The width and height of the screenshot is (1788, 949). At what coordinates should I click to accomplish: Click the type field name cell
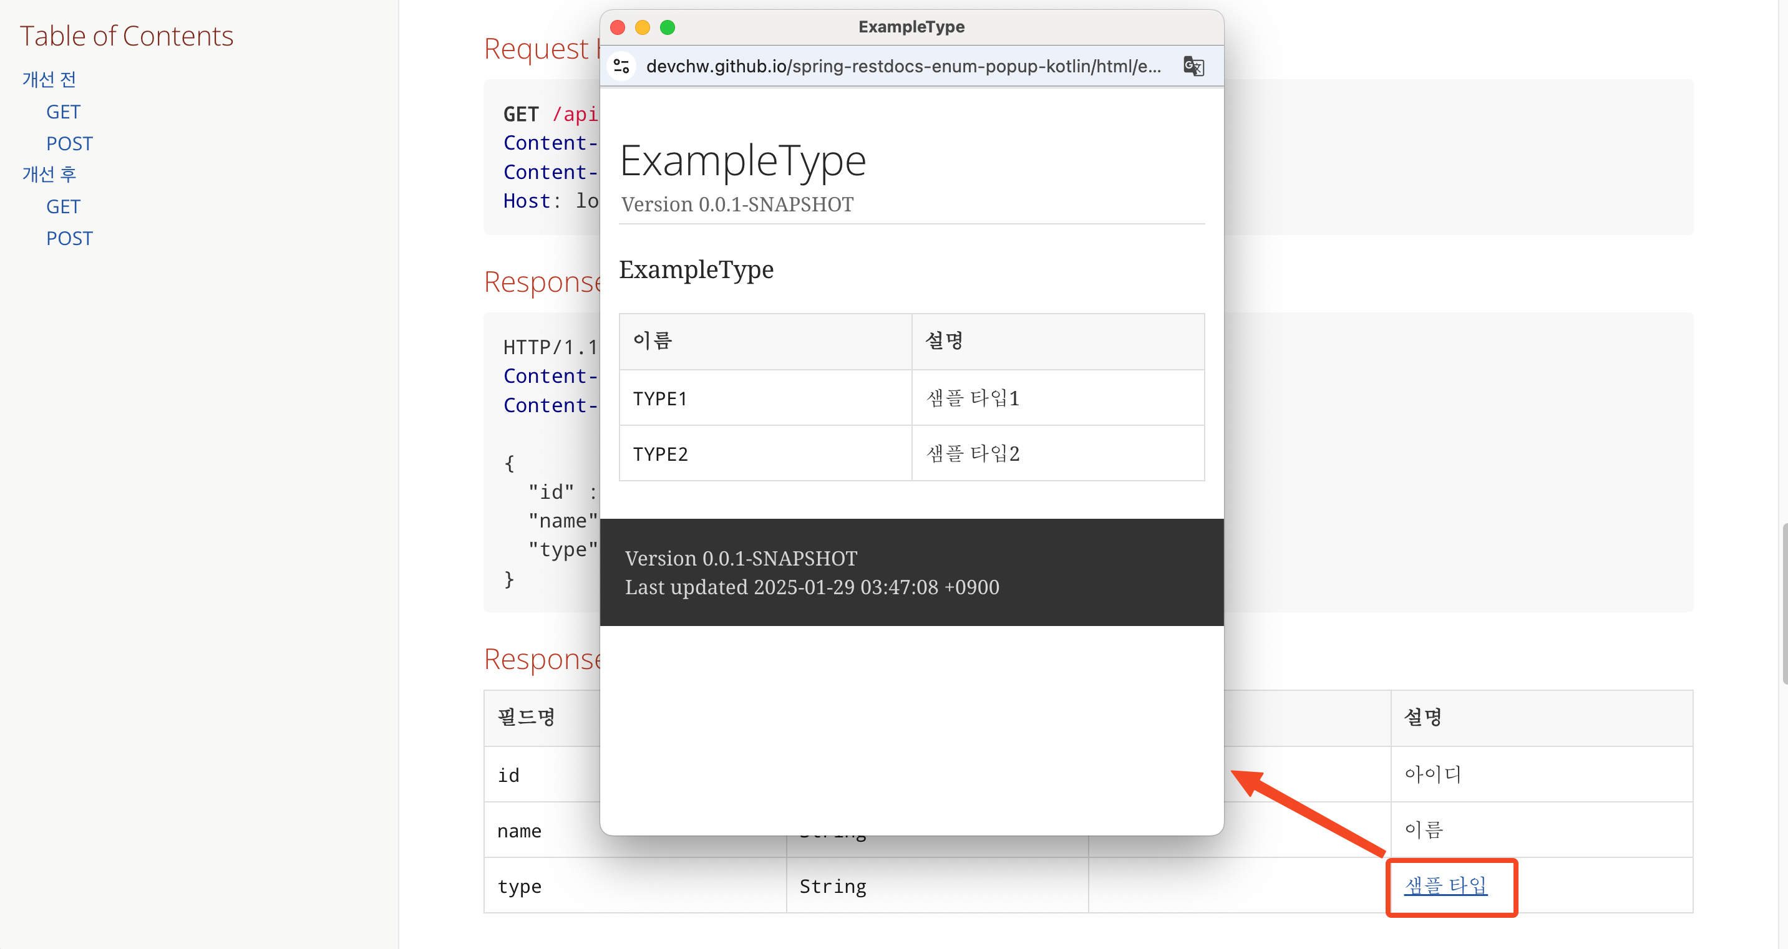[635, 885]
